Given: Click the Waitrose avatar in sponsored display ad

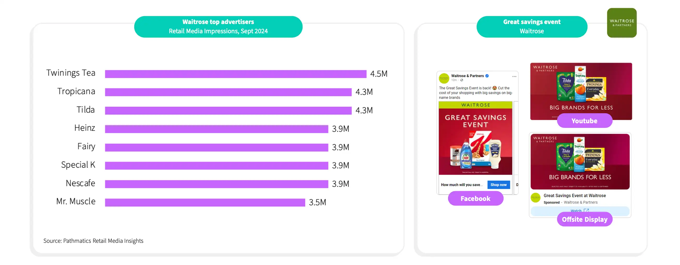Looking at the screenshot, I should click(x=536, y=197).
